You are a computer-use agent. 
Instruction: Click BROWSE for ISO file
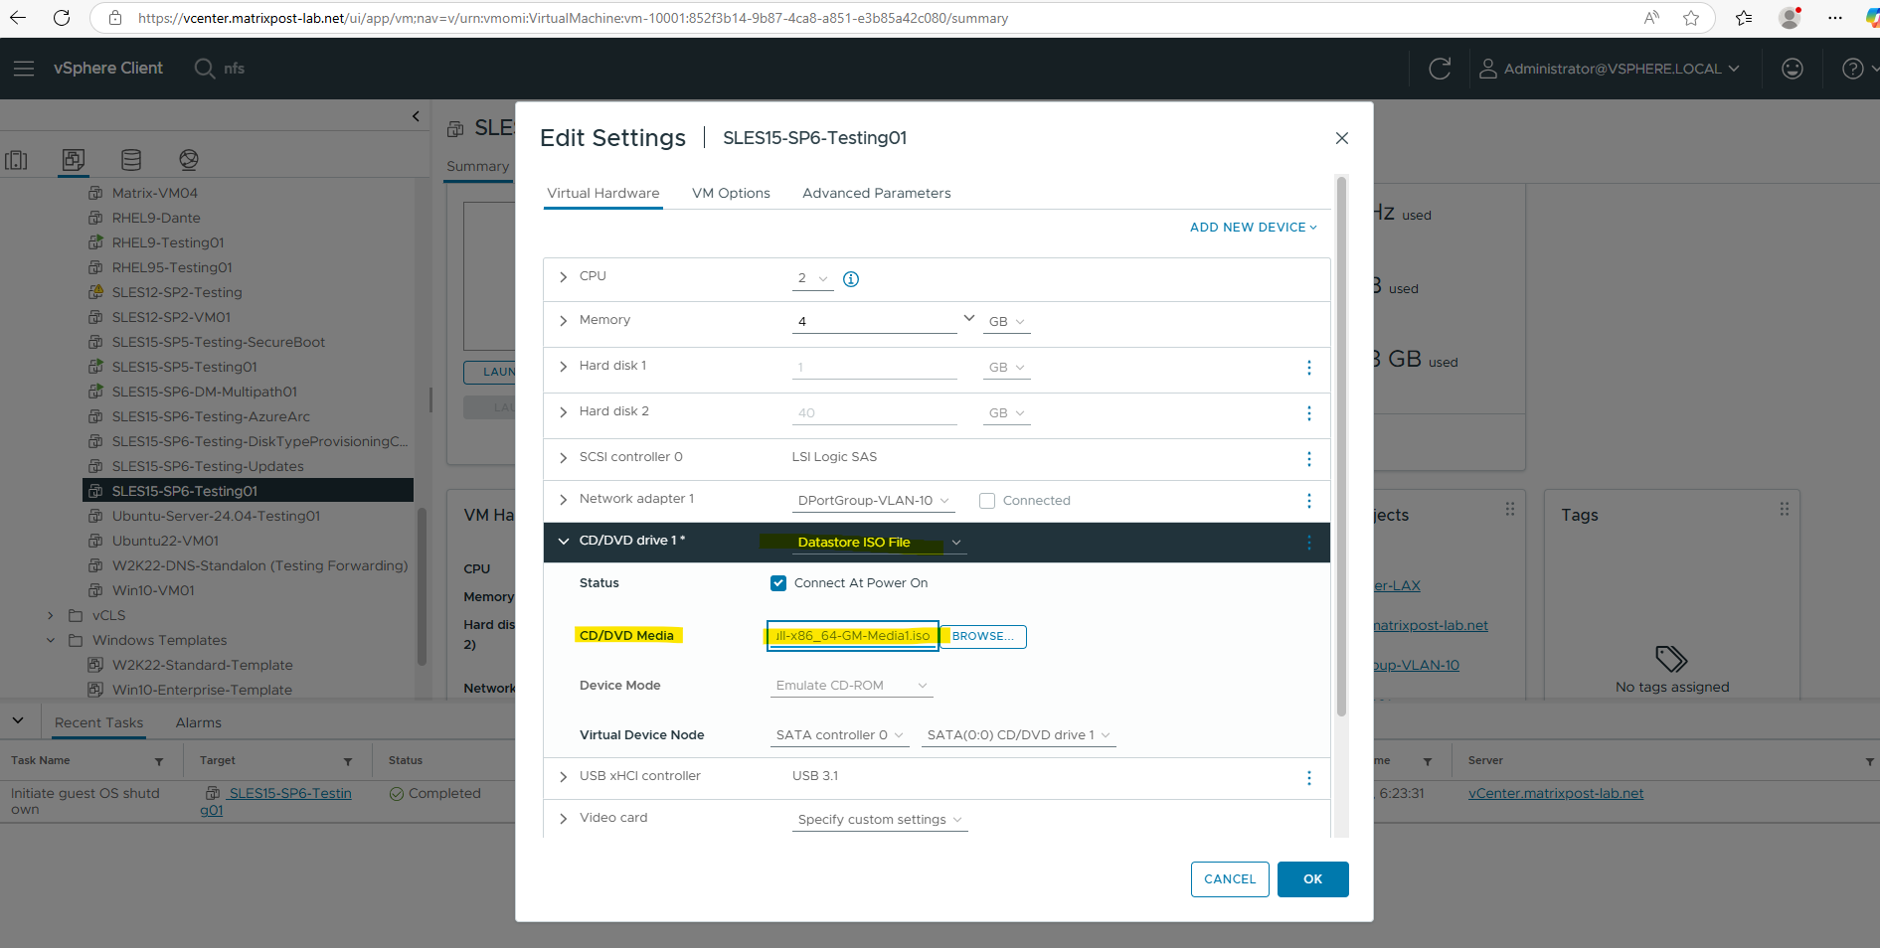(x=983, y=637)
